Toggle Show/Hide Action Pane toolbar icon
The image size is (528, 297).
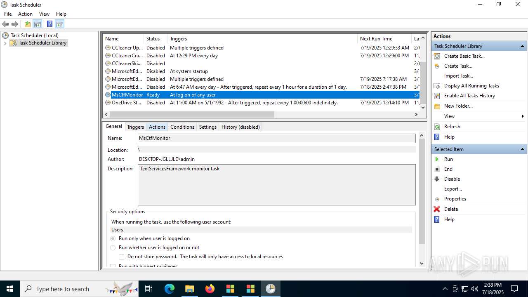(x=60, y=24)
